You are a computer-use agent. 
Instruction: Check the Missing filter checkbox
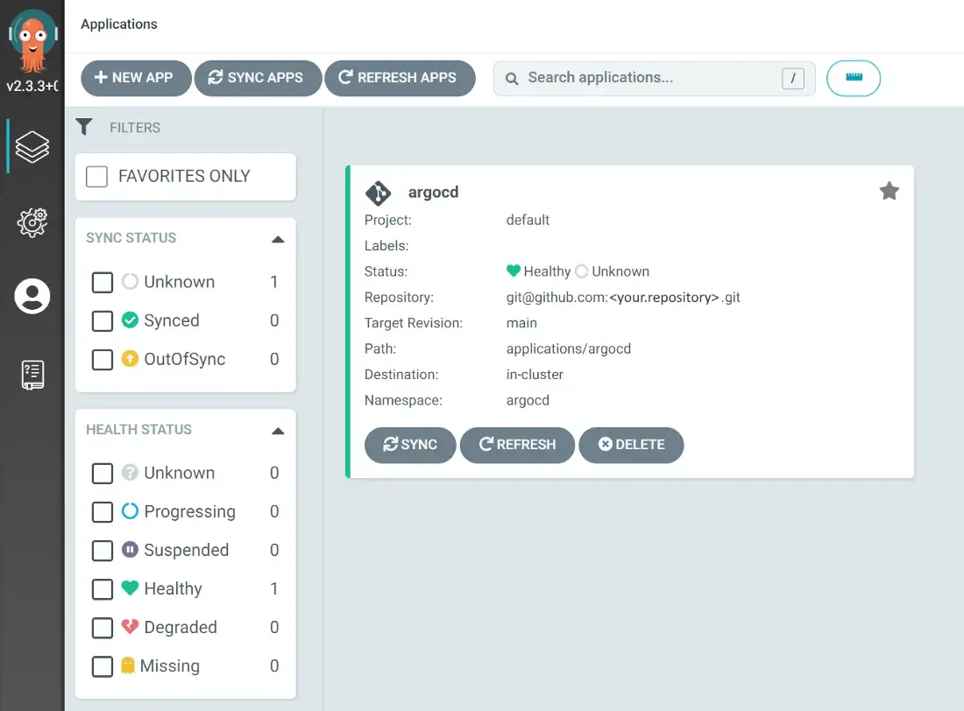click(102, 666)
